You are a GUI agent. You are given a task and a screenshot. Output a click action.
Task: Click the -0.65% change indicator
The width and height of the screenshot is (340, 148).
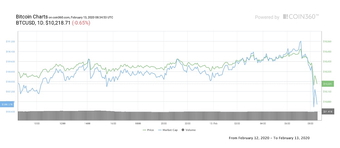pos(81,23)
